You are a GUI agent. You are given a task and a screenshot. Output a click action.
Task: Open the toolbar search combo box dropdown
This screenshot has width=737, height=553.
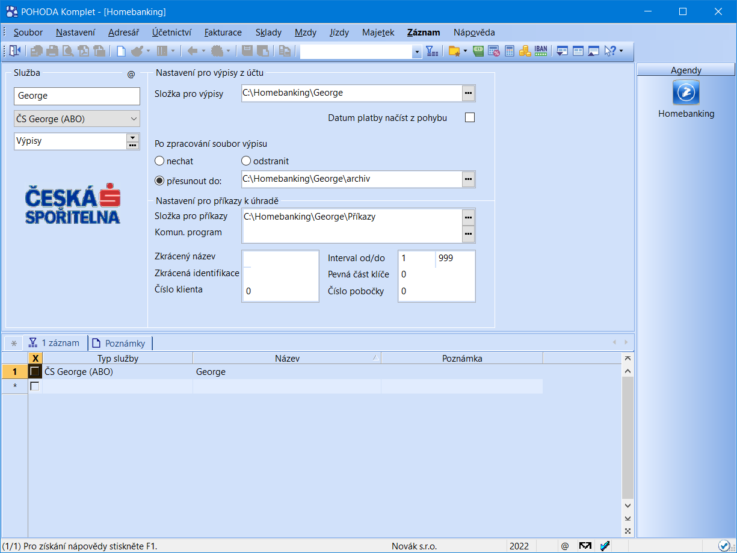pos(417,52)
